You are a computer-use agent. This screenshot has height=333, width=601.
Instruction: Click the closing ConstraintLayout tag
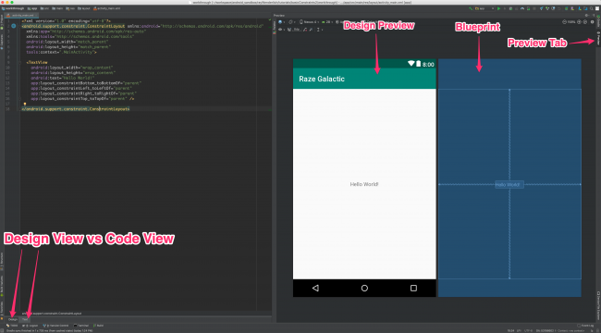(76, 109)
